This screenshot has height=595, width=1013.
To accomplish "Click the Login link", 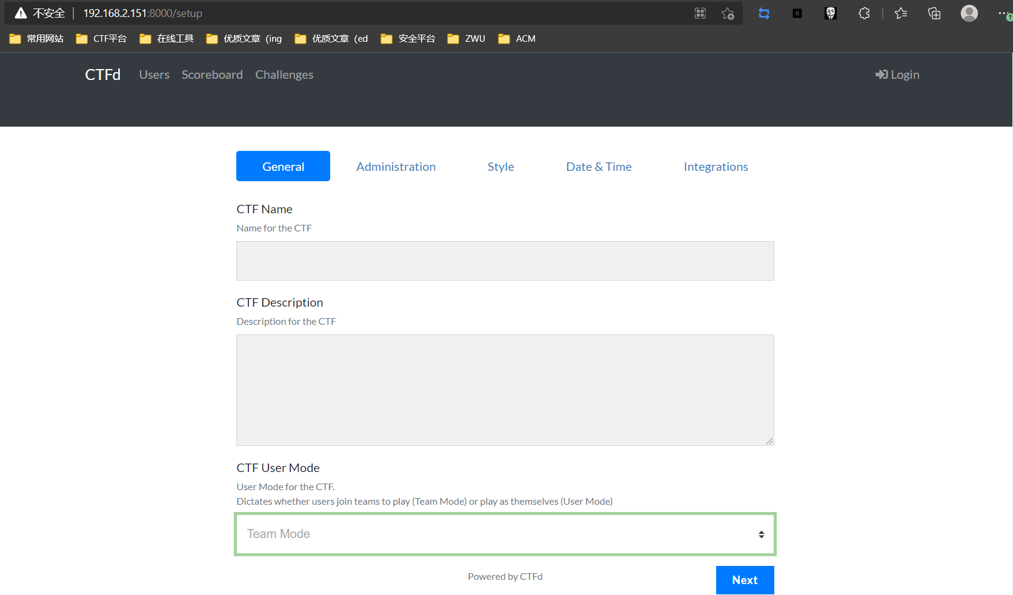I will (897, 75).
